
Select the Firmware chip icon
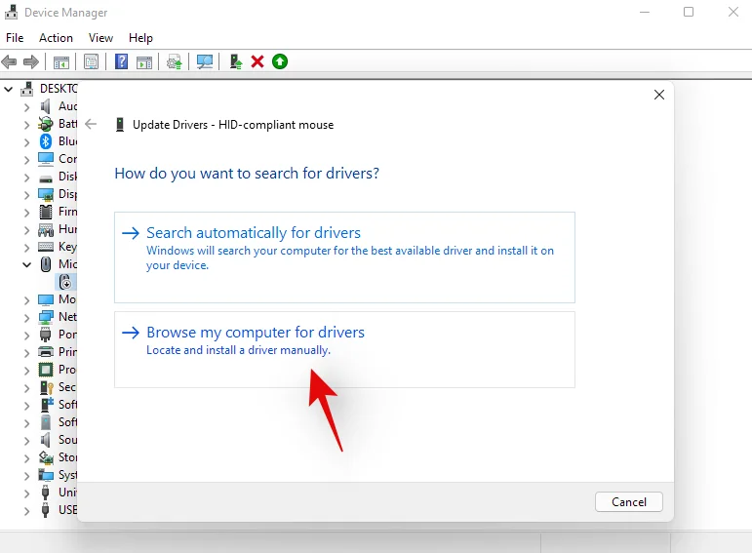[x=46, y=212]
